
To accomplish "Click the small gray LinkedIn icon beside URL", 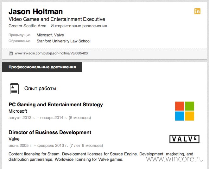I will coord(11,53).
